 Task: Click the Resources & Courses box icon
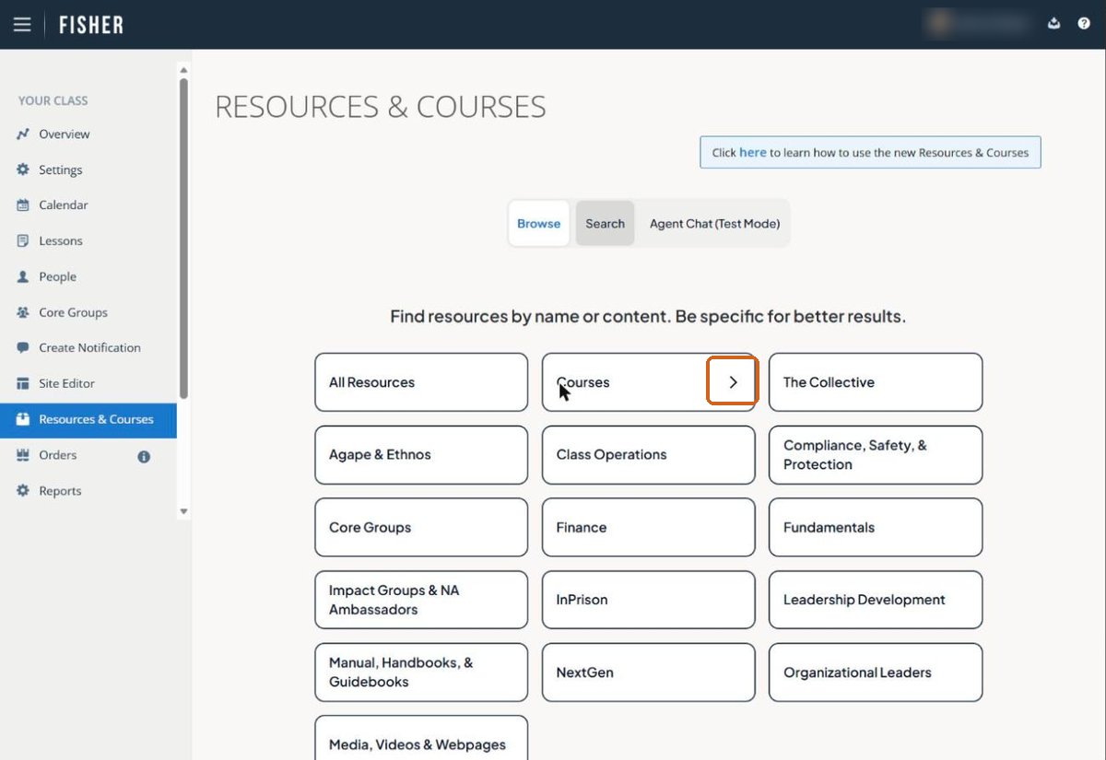pyautogui.click(x=23, y=420)
